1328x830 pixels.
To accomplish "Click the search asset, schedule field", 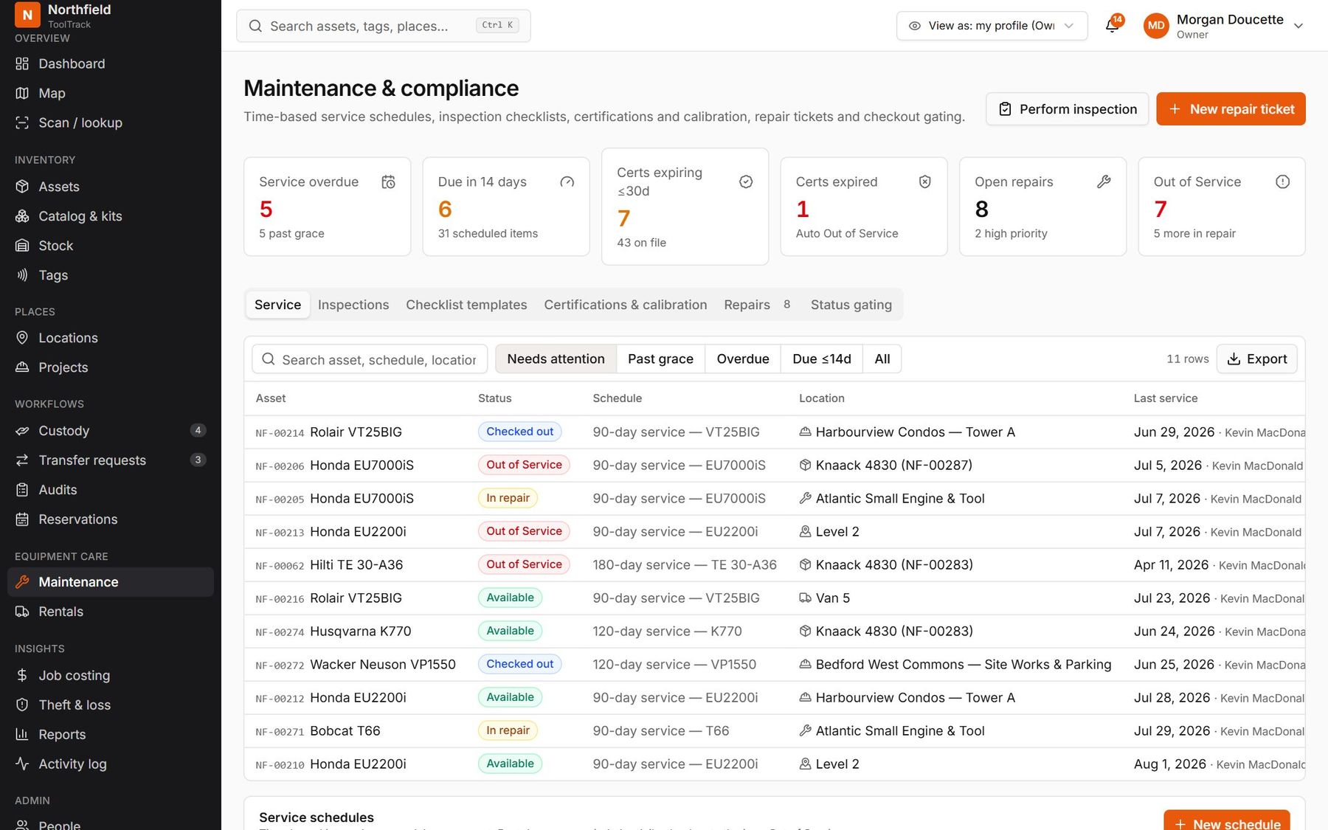I will click(370, 359).
